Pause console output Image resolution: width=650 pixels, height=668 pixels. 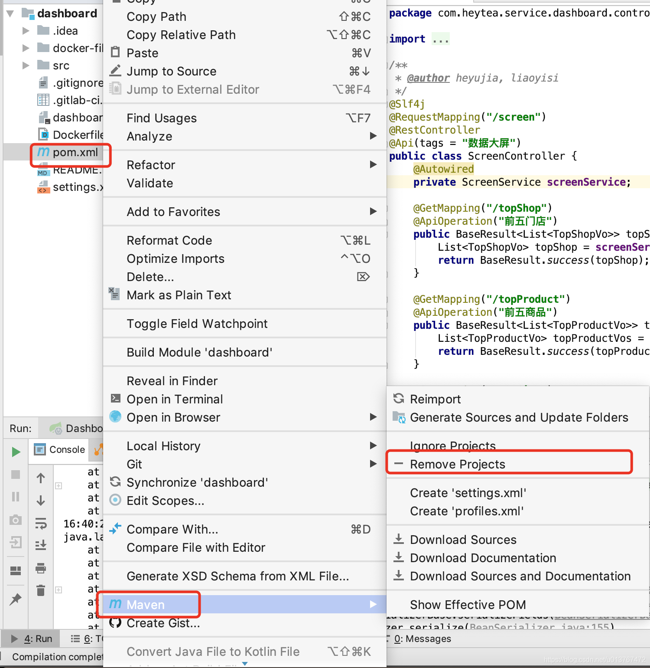point(16,497)
